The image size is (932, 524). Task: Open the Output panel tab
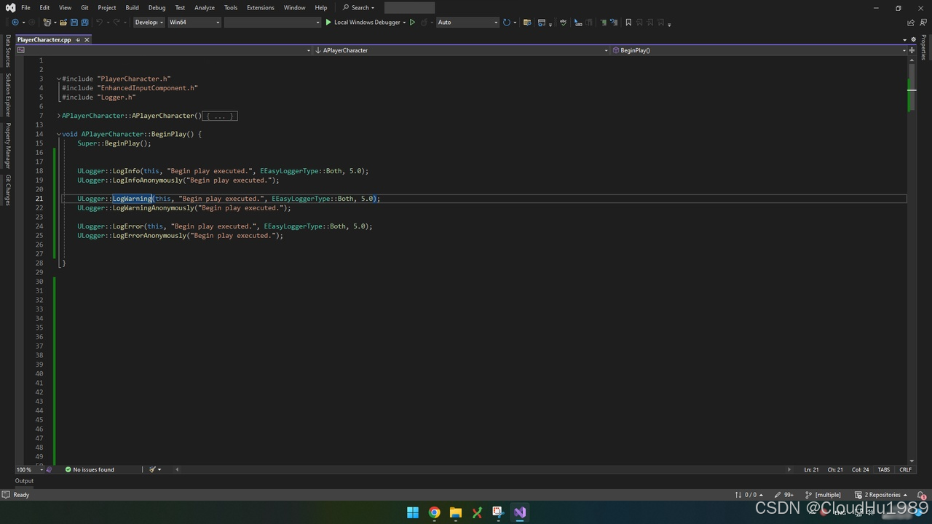click(x=24, y=480)
